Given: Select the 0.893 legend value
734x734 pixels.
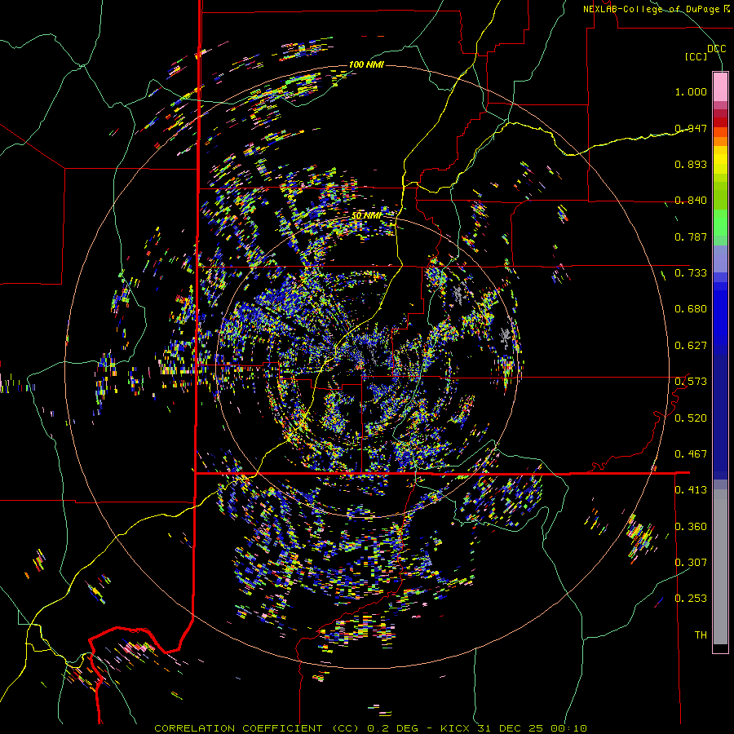Looking at the screenshot, I should (691, 164).
